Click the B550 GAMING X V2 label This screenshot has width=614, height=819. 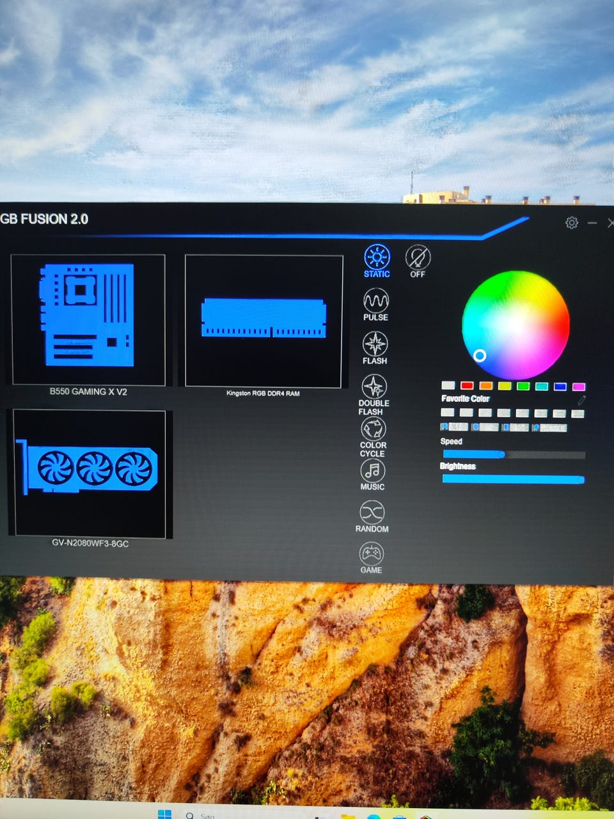coord(88,392)
